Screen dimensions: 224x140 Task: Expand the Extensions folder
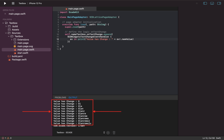(x=12, y=39)
